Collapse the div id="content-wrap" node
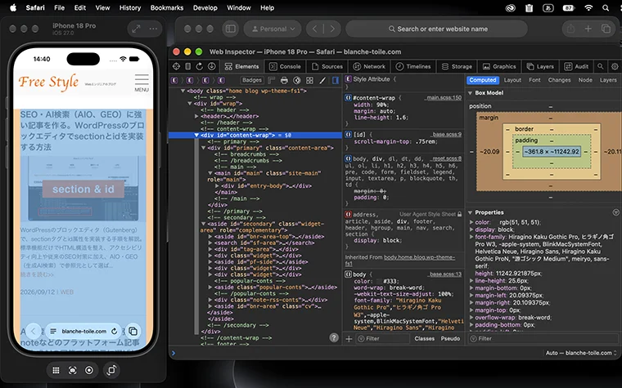The height and width of the screenshot is (388, 622). point(196,135)
